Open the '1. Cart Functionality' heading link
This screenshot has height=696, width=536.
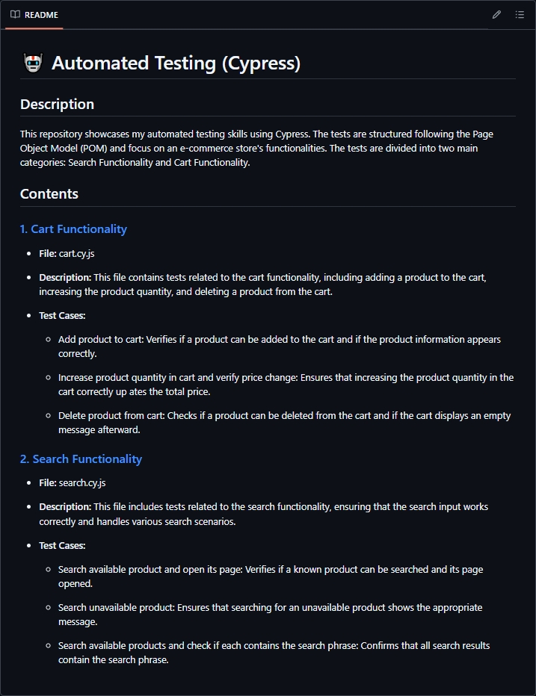73,229
